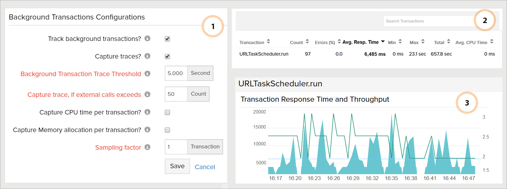Enable Capture Memory allocation per transaction
Viewport: 507px width, 189px height.
(167, 130)
